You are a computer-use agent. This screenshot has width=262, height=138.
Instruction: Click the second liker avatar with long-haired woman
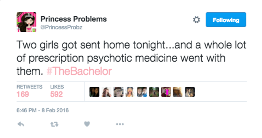pos(106,92)
